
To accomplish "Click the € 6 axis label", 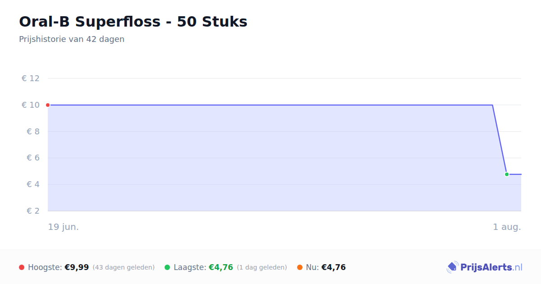I will click(33, 158).
